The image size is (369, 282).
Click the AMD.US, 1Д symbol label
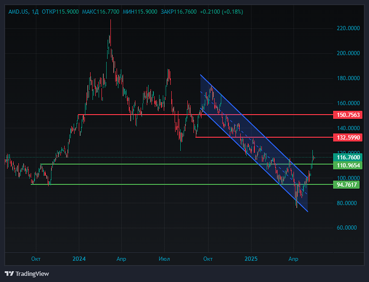[23, 12]
